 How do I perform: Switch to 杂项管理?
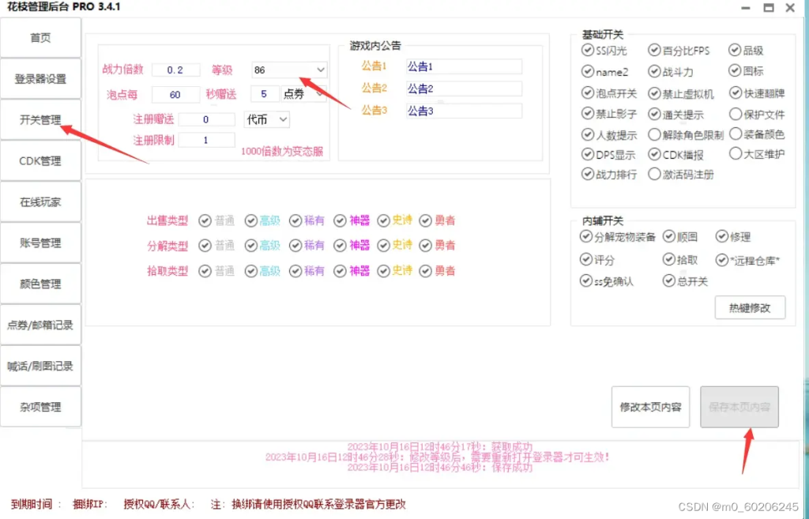(40, 407)
